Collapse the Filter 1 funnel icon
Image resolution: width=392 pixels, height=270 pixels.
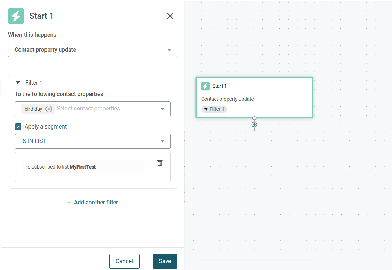(18, 83)
